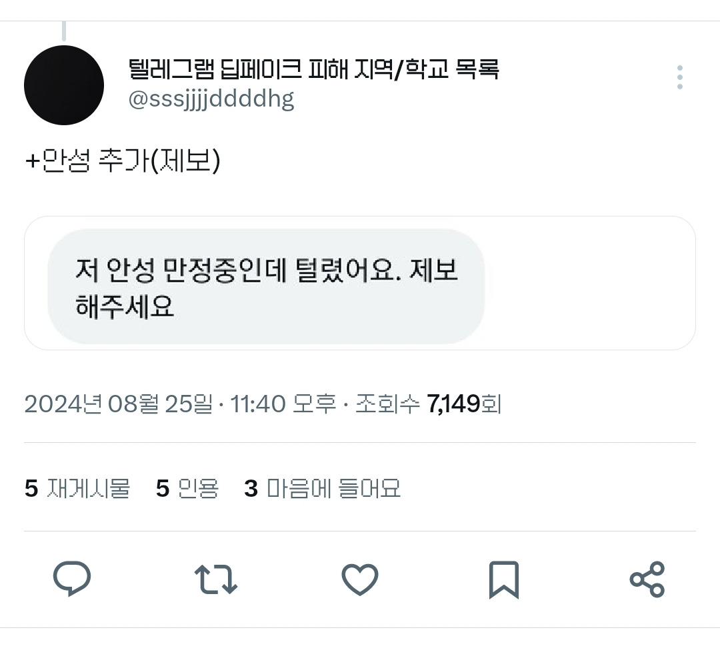This screenshot has height=662, width=720.
Task: Show the 3 마음에 들어요 likes list
Action: [323, 488]
